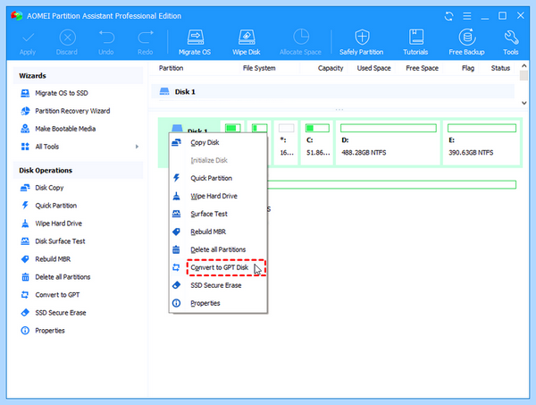The height and width of the screenshot is (405, 536).
Task: Click the Migrate OS toolbar icon
Action: point(195,38)
